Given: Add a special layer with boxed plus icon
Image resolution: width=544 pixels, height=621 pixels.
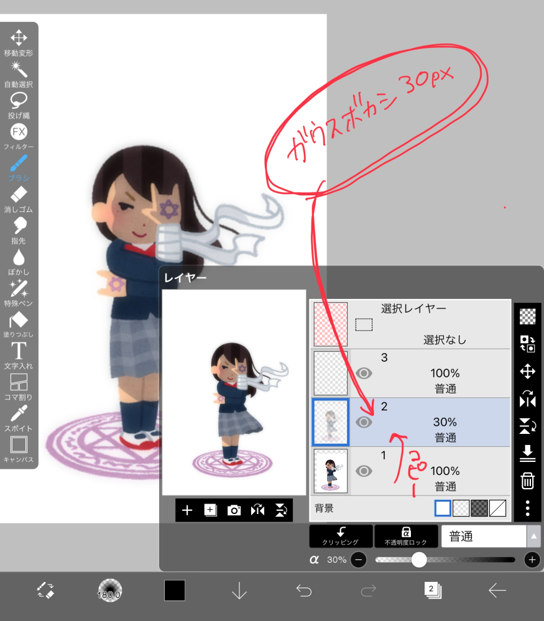Looking at the screenshot, I should (210, 510).
